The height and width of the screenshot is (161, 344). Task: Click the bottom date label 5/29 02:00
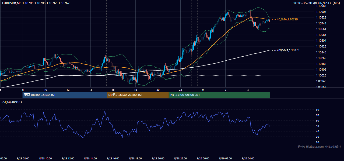(226, 158)
